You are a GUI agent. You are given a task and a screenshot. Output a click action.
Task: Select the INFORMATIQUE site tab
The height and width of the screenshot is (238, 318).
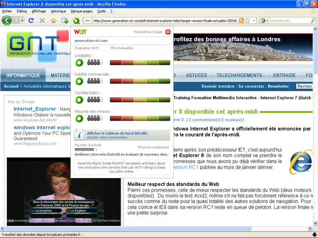pos(23,75)
